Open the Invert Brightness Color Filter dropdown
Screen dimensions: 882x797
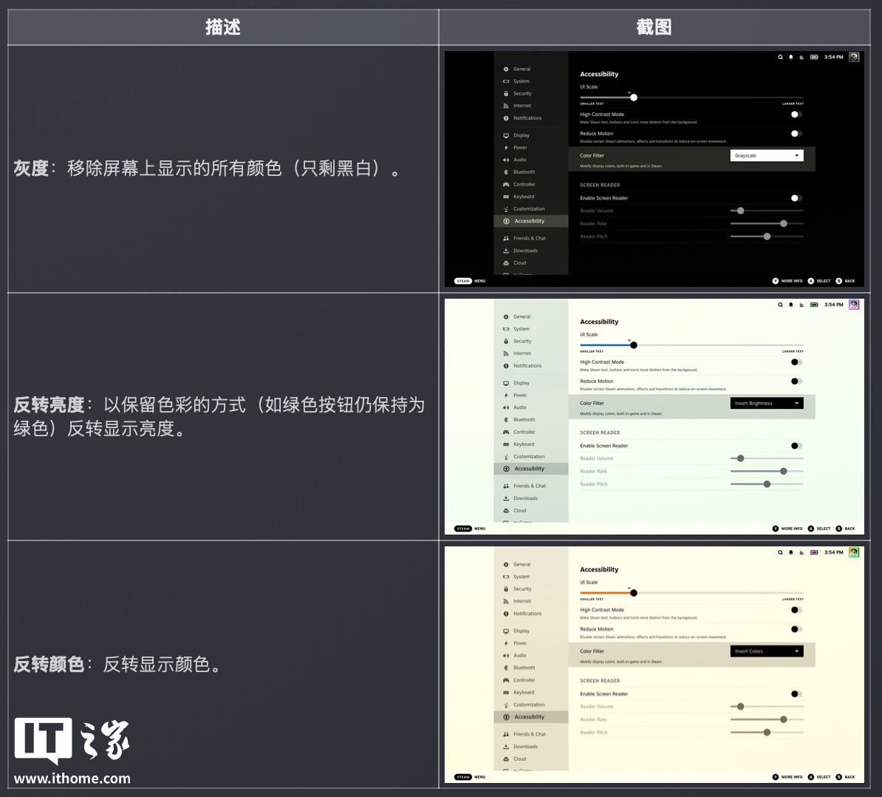[767, 403]
